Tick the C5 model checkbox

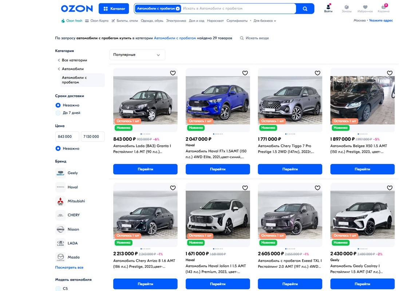tap(58, 288)
